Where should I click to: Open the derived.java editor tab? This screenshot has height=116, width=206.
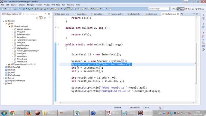click(x=97, y=14)
